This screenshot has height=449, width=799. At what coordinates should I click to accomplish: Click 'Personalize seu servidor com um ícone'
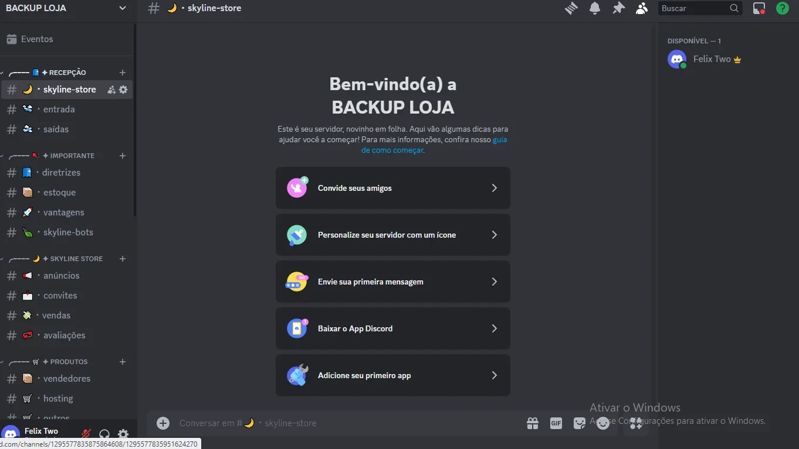pyautogui.click(x=392, y=235)
